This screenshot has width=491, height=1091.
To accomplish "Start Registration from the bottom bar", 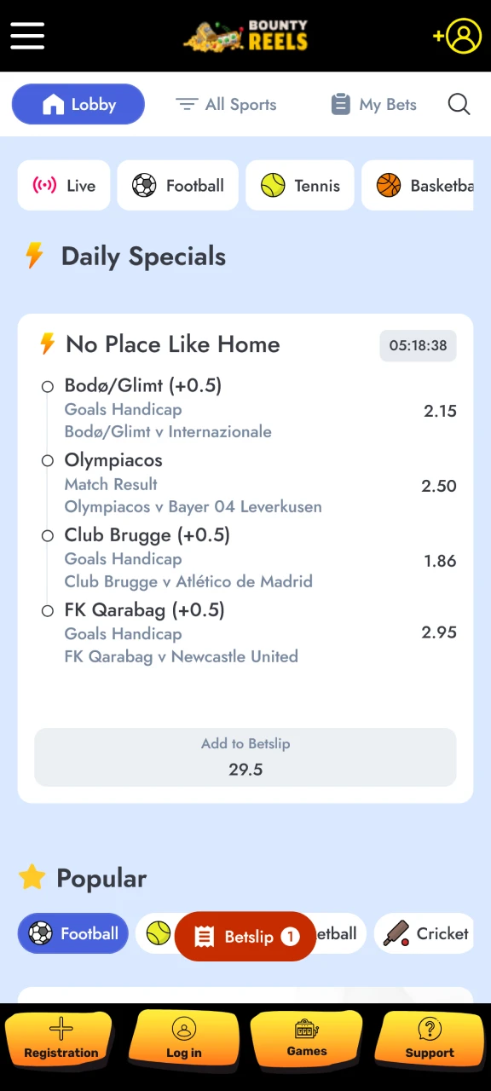I will [61, 1040].
